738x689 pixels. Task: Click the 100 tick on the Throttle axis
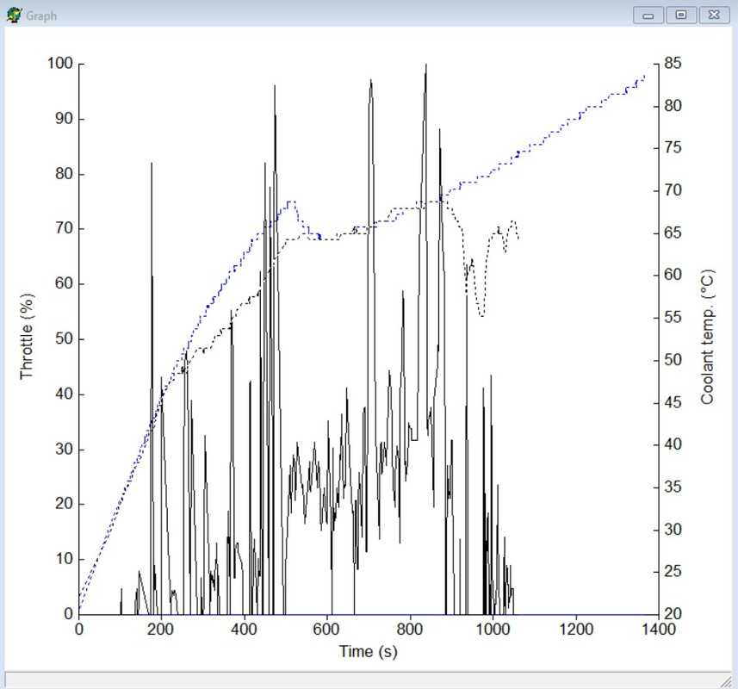click(x=59, y=63)
